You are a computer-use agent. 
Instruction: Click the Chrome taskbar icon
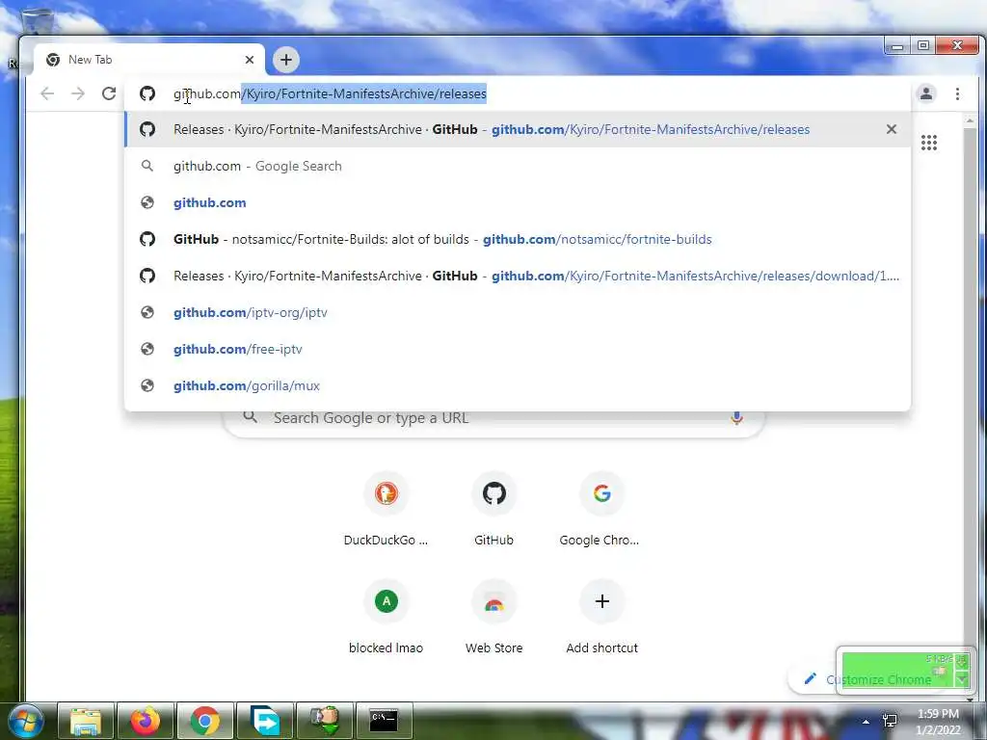[x=205, y=721]
